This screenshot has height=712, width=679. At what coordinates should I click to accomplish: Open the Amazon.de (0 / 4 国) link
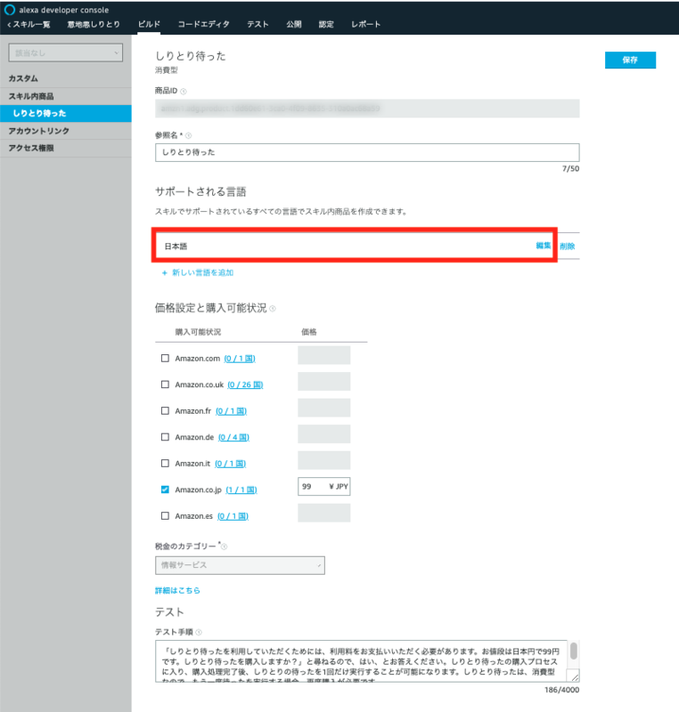point(233,438)
